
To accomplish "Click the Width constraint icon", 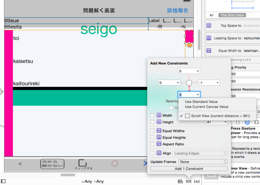I will [159, 115].
